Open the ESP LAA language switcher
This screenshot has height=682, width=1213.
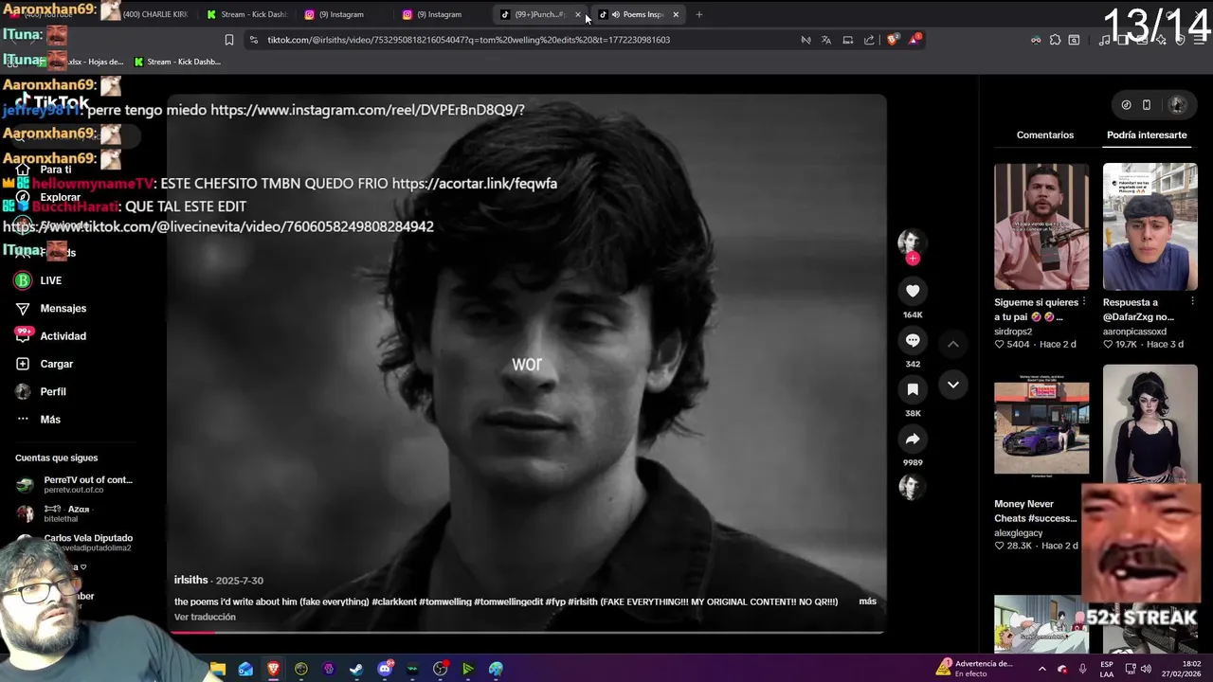[x=1107, y=669]
